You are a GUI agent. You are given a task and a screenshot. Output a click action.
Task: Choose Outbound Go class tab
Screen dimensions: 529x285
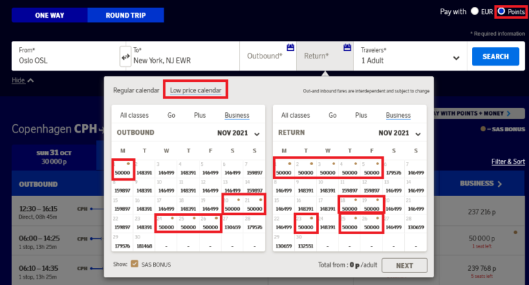point(171,116)
